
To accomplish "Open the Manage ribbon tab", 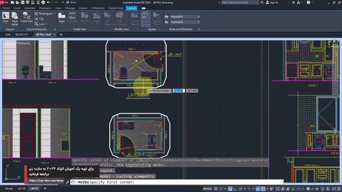I will pos(70,8).
